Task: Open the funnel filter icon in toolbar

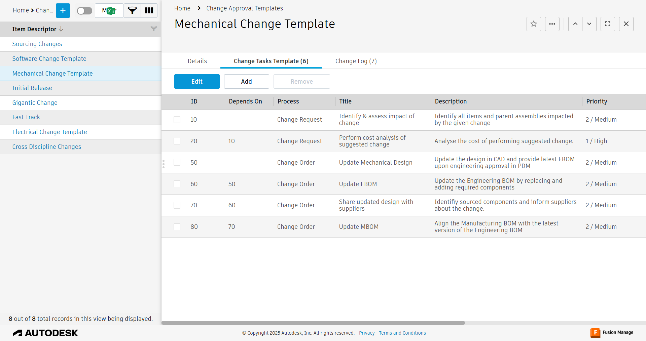Action: tap(132, 10)
